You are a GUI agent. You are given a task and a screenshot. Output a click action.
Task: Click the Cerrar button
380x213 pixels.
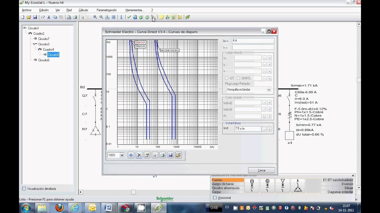(x=262, y=170)
